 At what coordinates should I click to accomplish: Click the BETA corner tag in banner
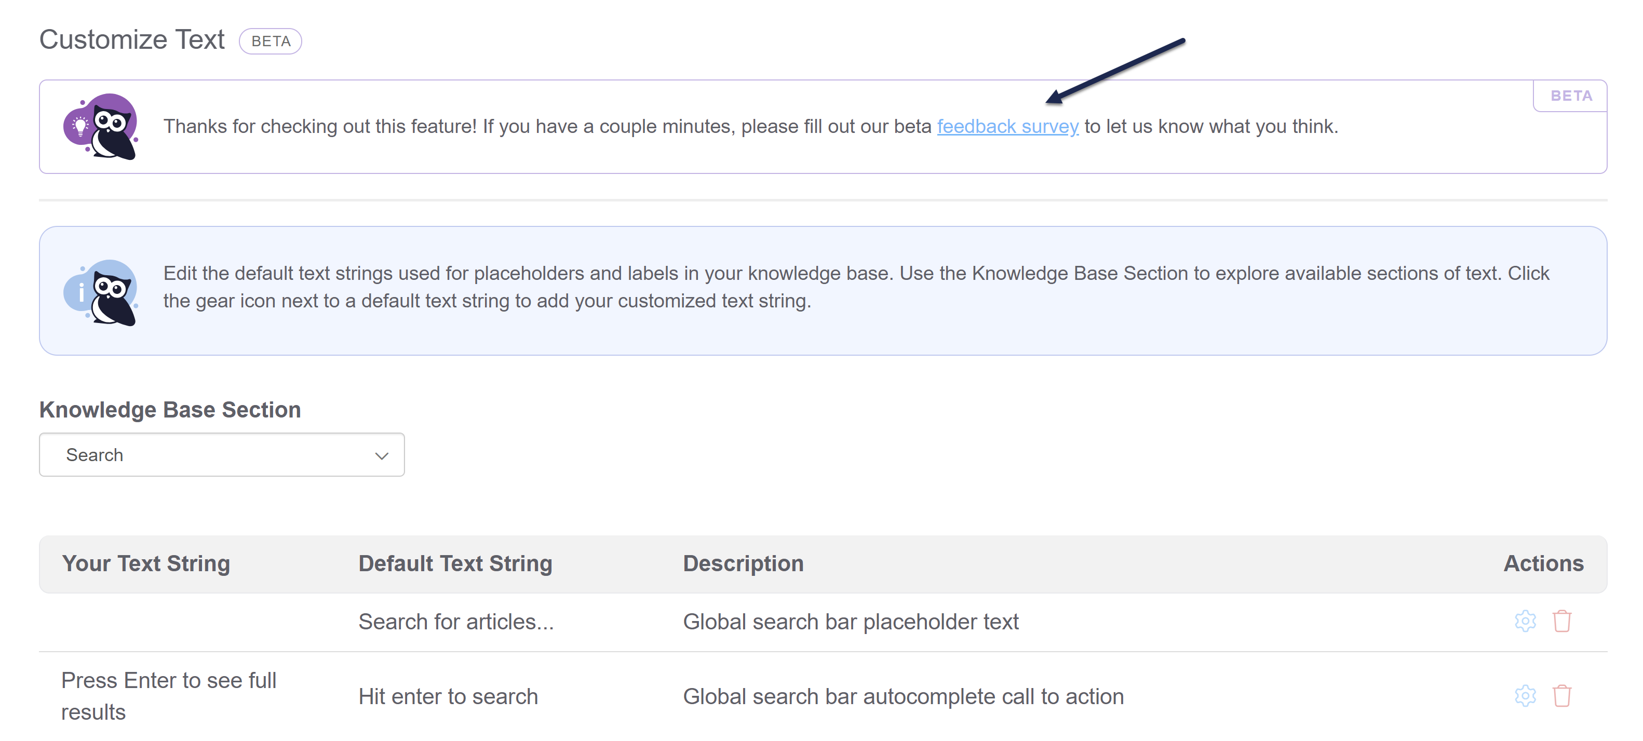point(1570,96)
